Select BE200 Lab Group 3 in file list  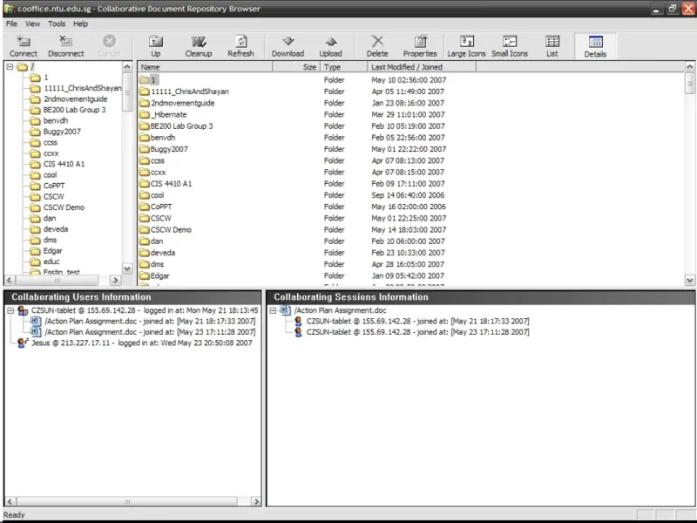(x=181, y=126)
